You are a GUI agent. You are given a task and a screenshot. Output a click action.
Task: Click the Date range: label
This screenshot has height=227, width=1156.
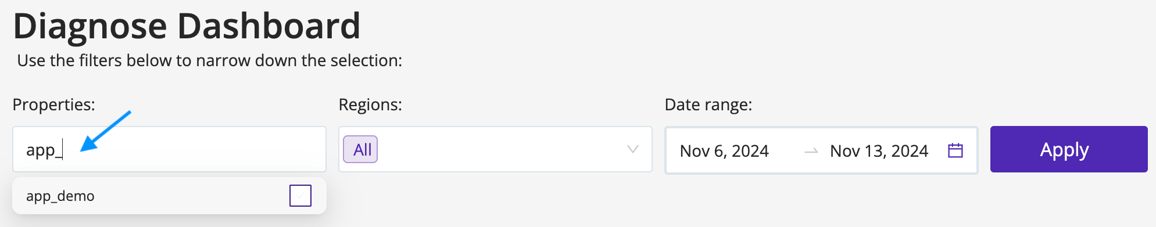tap(708, 105)
